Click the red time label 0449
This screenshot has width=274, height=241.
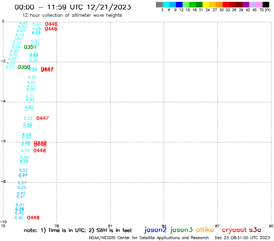click(x=33, y=218)
